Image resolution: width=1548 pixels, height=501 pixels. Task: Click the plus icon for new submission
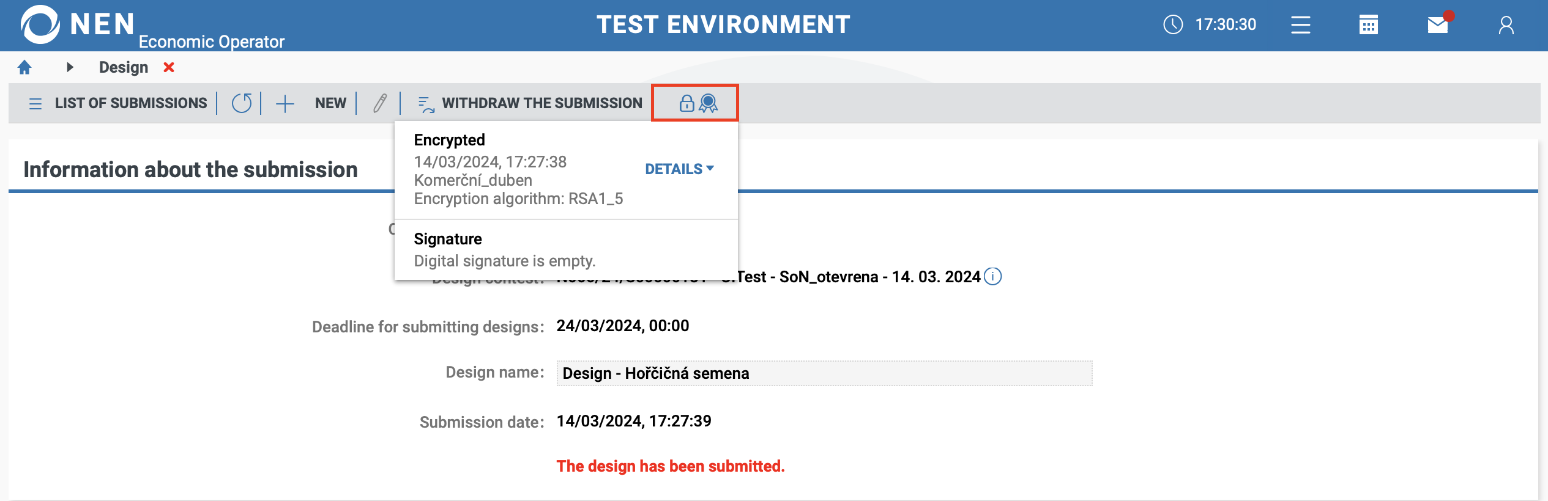coord(285,103)
